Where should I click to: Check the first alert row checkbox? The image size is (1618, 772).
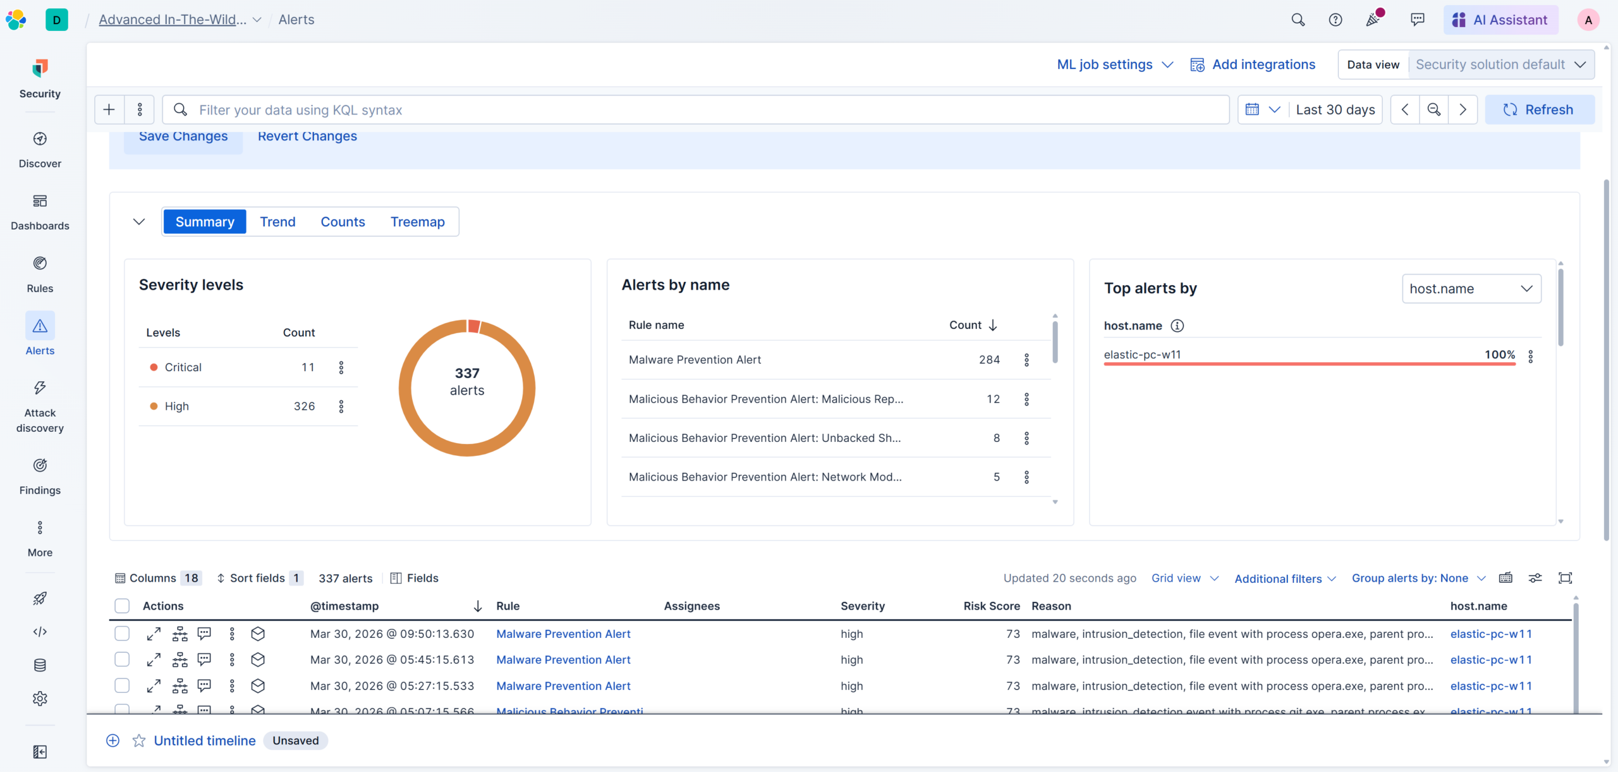122,634
